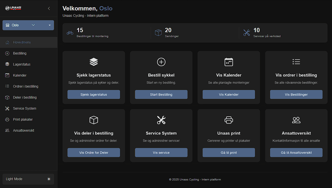Click the list icon on Vis ordrer card
Viewport: 332px width, 188px height.
pyautogui.click(x=296, y=62)
